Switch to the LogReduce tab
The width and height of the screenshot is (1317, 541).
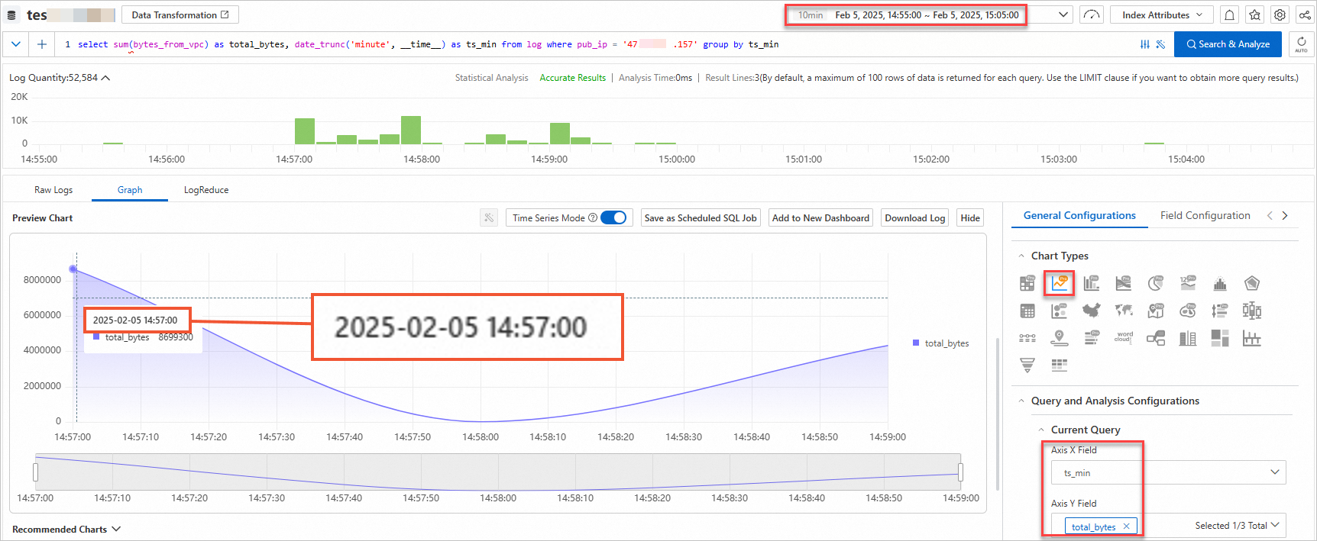(x=206, y=190)
